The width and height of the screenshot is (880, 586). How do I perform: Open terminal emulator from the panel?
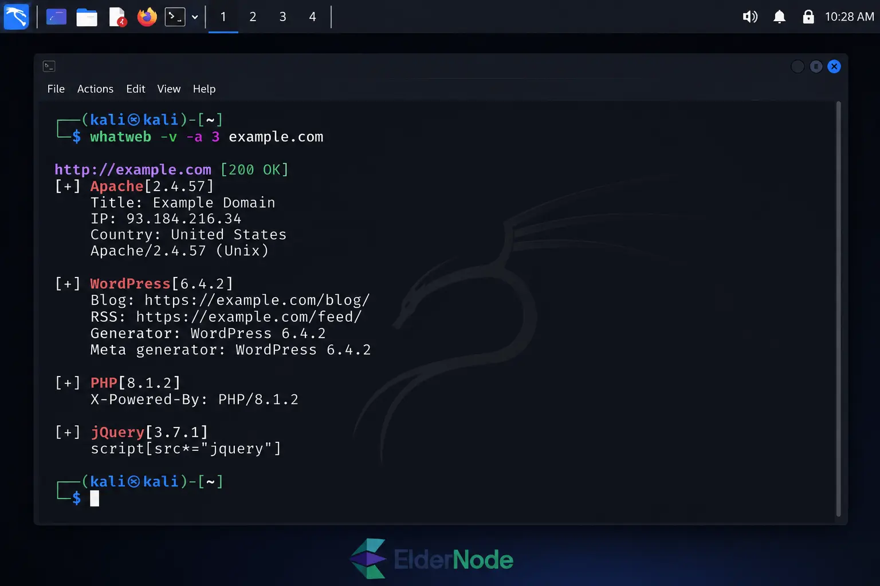[175, 17]
